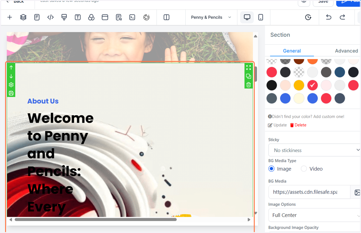The width and height of the screenshot is (361, 233).
Task: Switch to the General tab
Action: coord(292,51)
